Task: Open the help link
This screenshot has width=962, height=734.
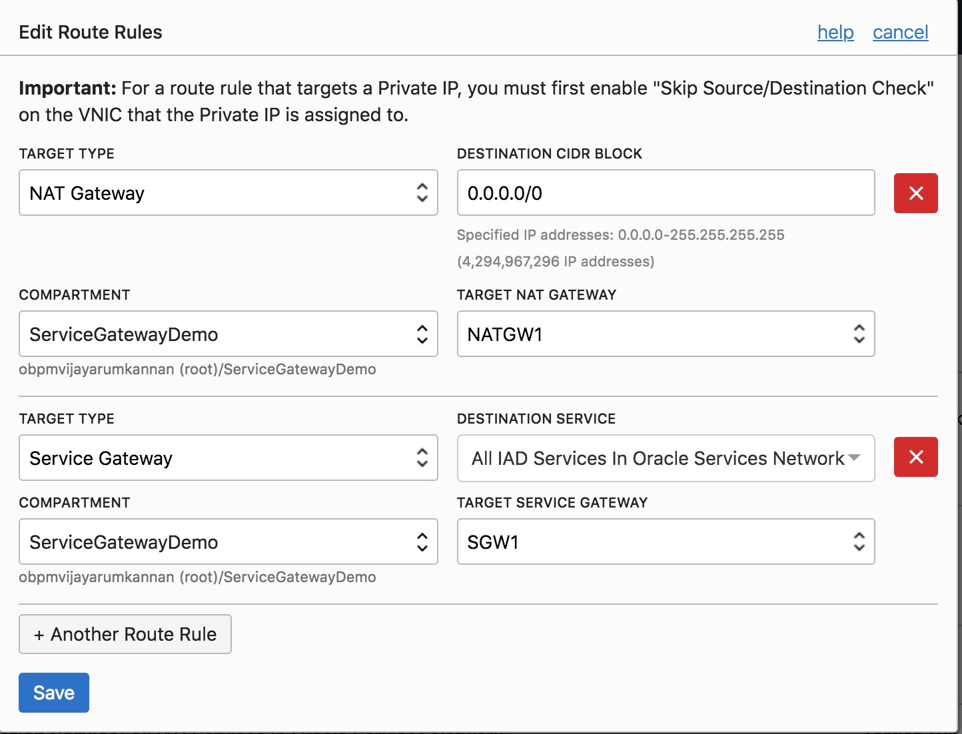Action: tap(835, 32)
